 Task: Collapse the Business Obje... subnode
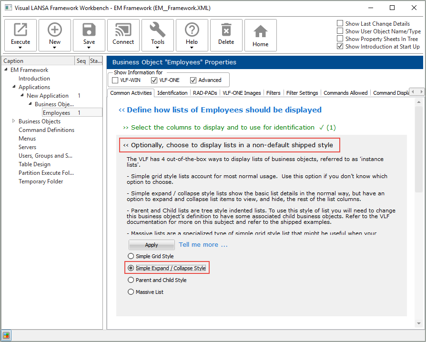[x=30, y=104]
